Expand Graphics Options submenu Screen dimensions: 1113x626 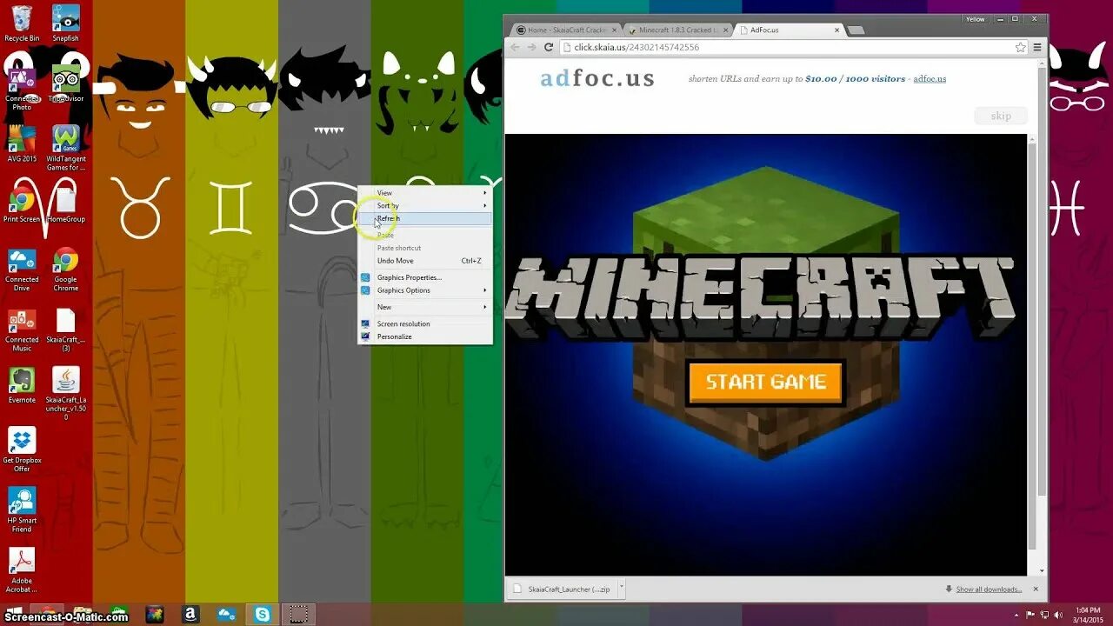coord(425,290)
